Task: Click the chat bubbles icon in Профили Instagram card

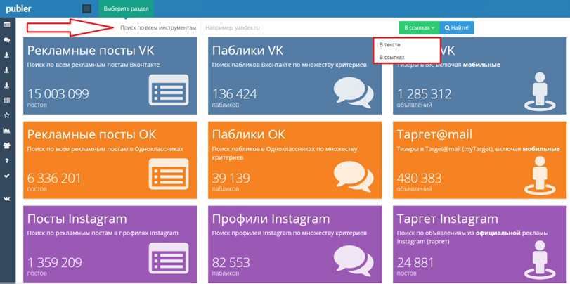Action: click(354, 260)
